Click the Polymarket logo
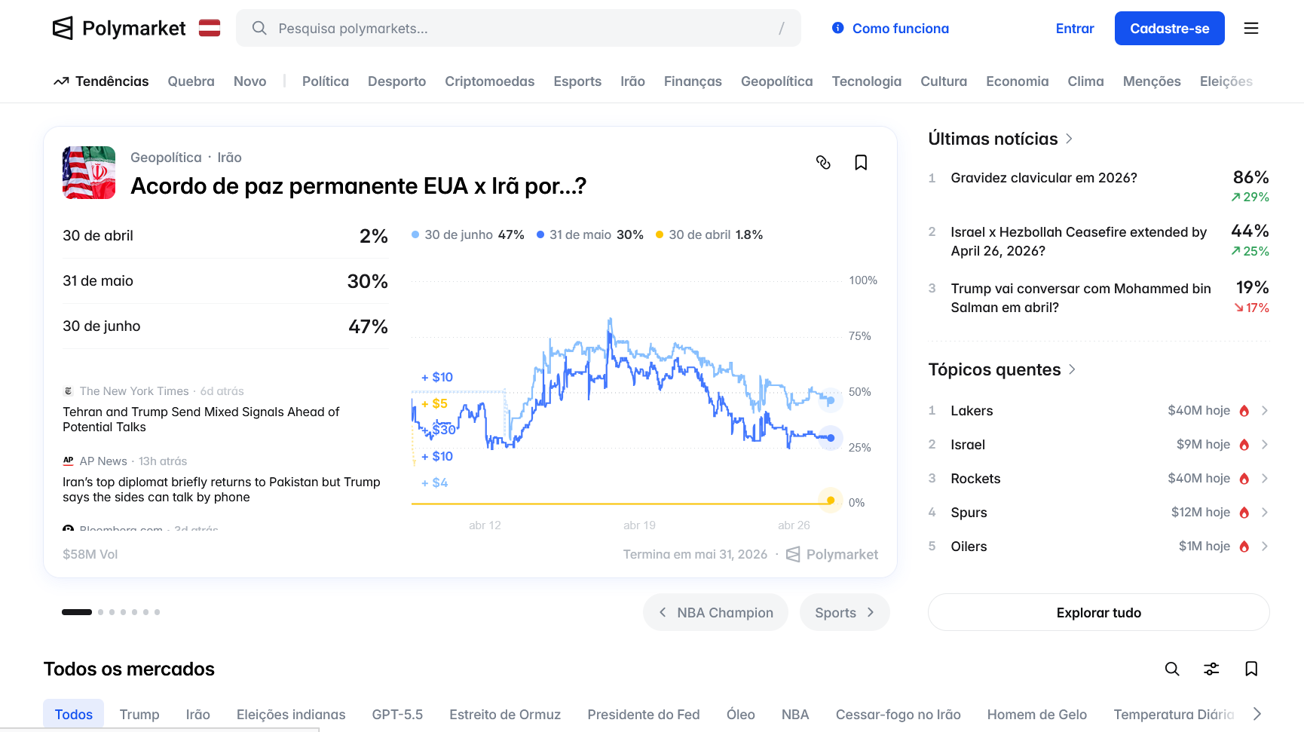Viewport: 1304px width, 732px height. 118,28
